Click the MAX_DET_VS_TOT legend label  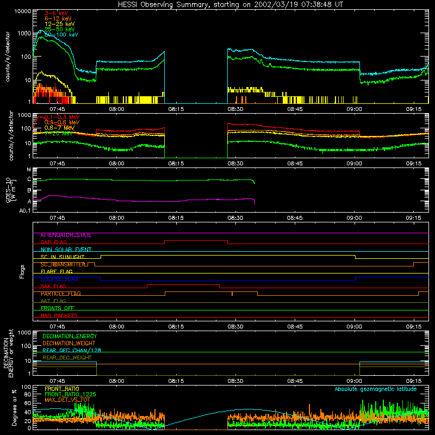[67, 400]
